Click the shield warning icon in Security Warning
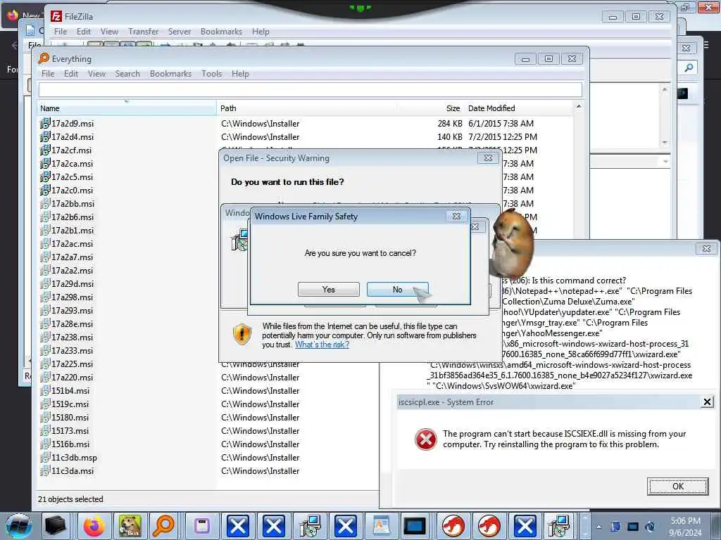Image resolution: width=721 pixels, height=540 pixels. tap(242, 334)
